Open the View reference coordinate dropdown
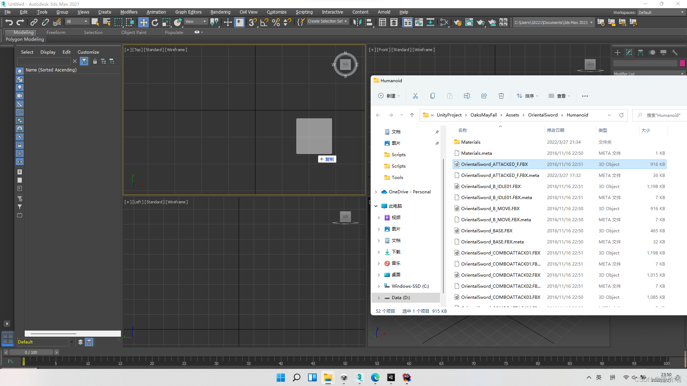Image resolution: width=687 pixels, height=386 pixels. (196, 21)
